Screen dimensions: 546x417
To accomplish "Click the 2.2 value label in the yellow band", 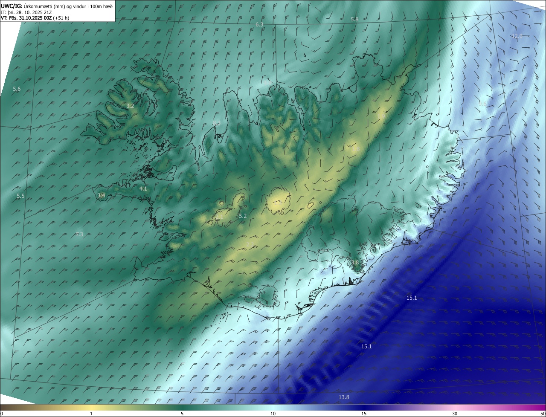I will click(x=250, y=244).
